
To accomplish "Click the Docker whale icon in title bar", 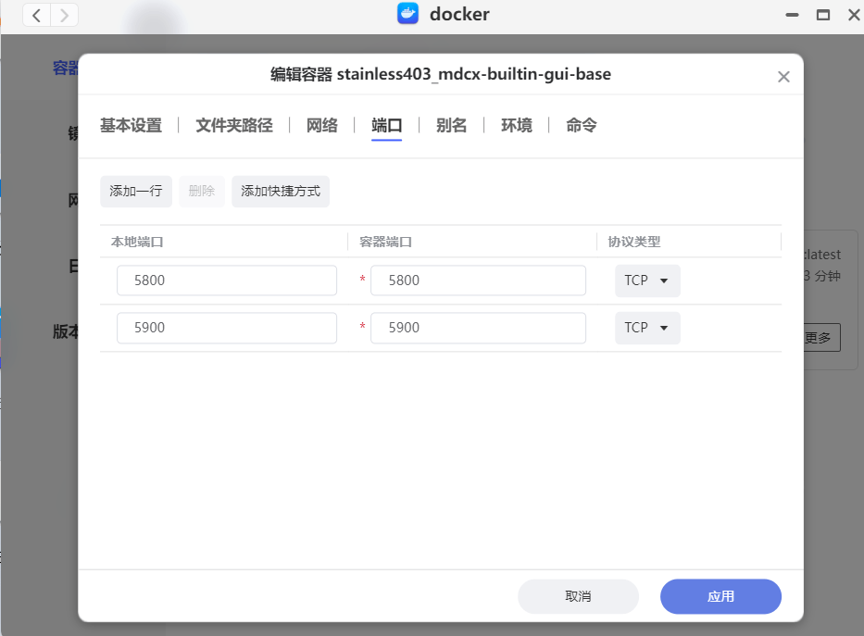I will coord(407,15).
